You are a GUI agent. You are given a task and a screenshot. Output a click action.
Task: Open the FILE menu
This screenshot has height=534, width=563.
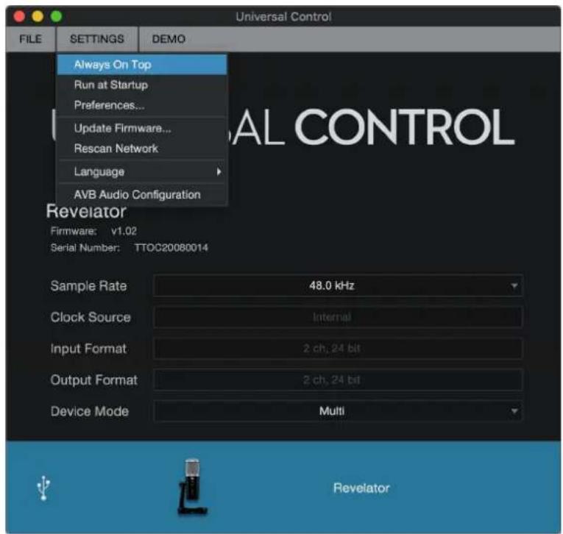pyautogui.click(x=30, y=39)
